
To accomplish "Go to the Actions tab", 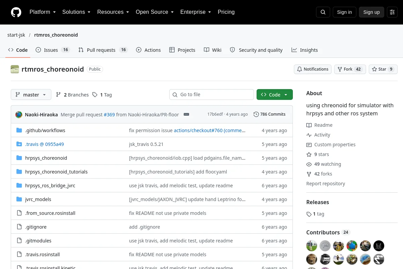I will (x=148, y=50).
